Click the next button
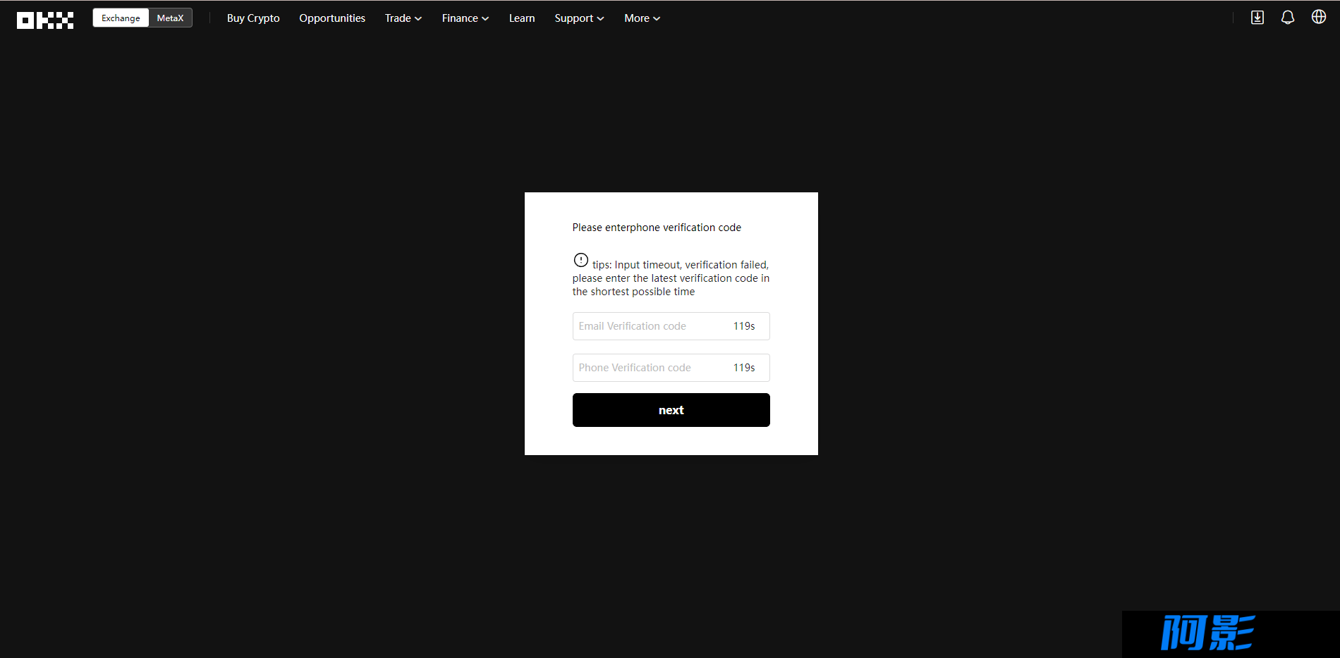 coord(671,410)
